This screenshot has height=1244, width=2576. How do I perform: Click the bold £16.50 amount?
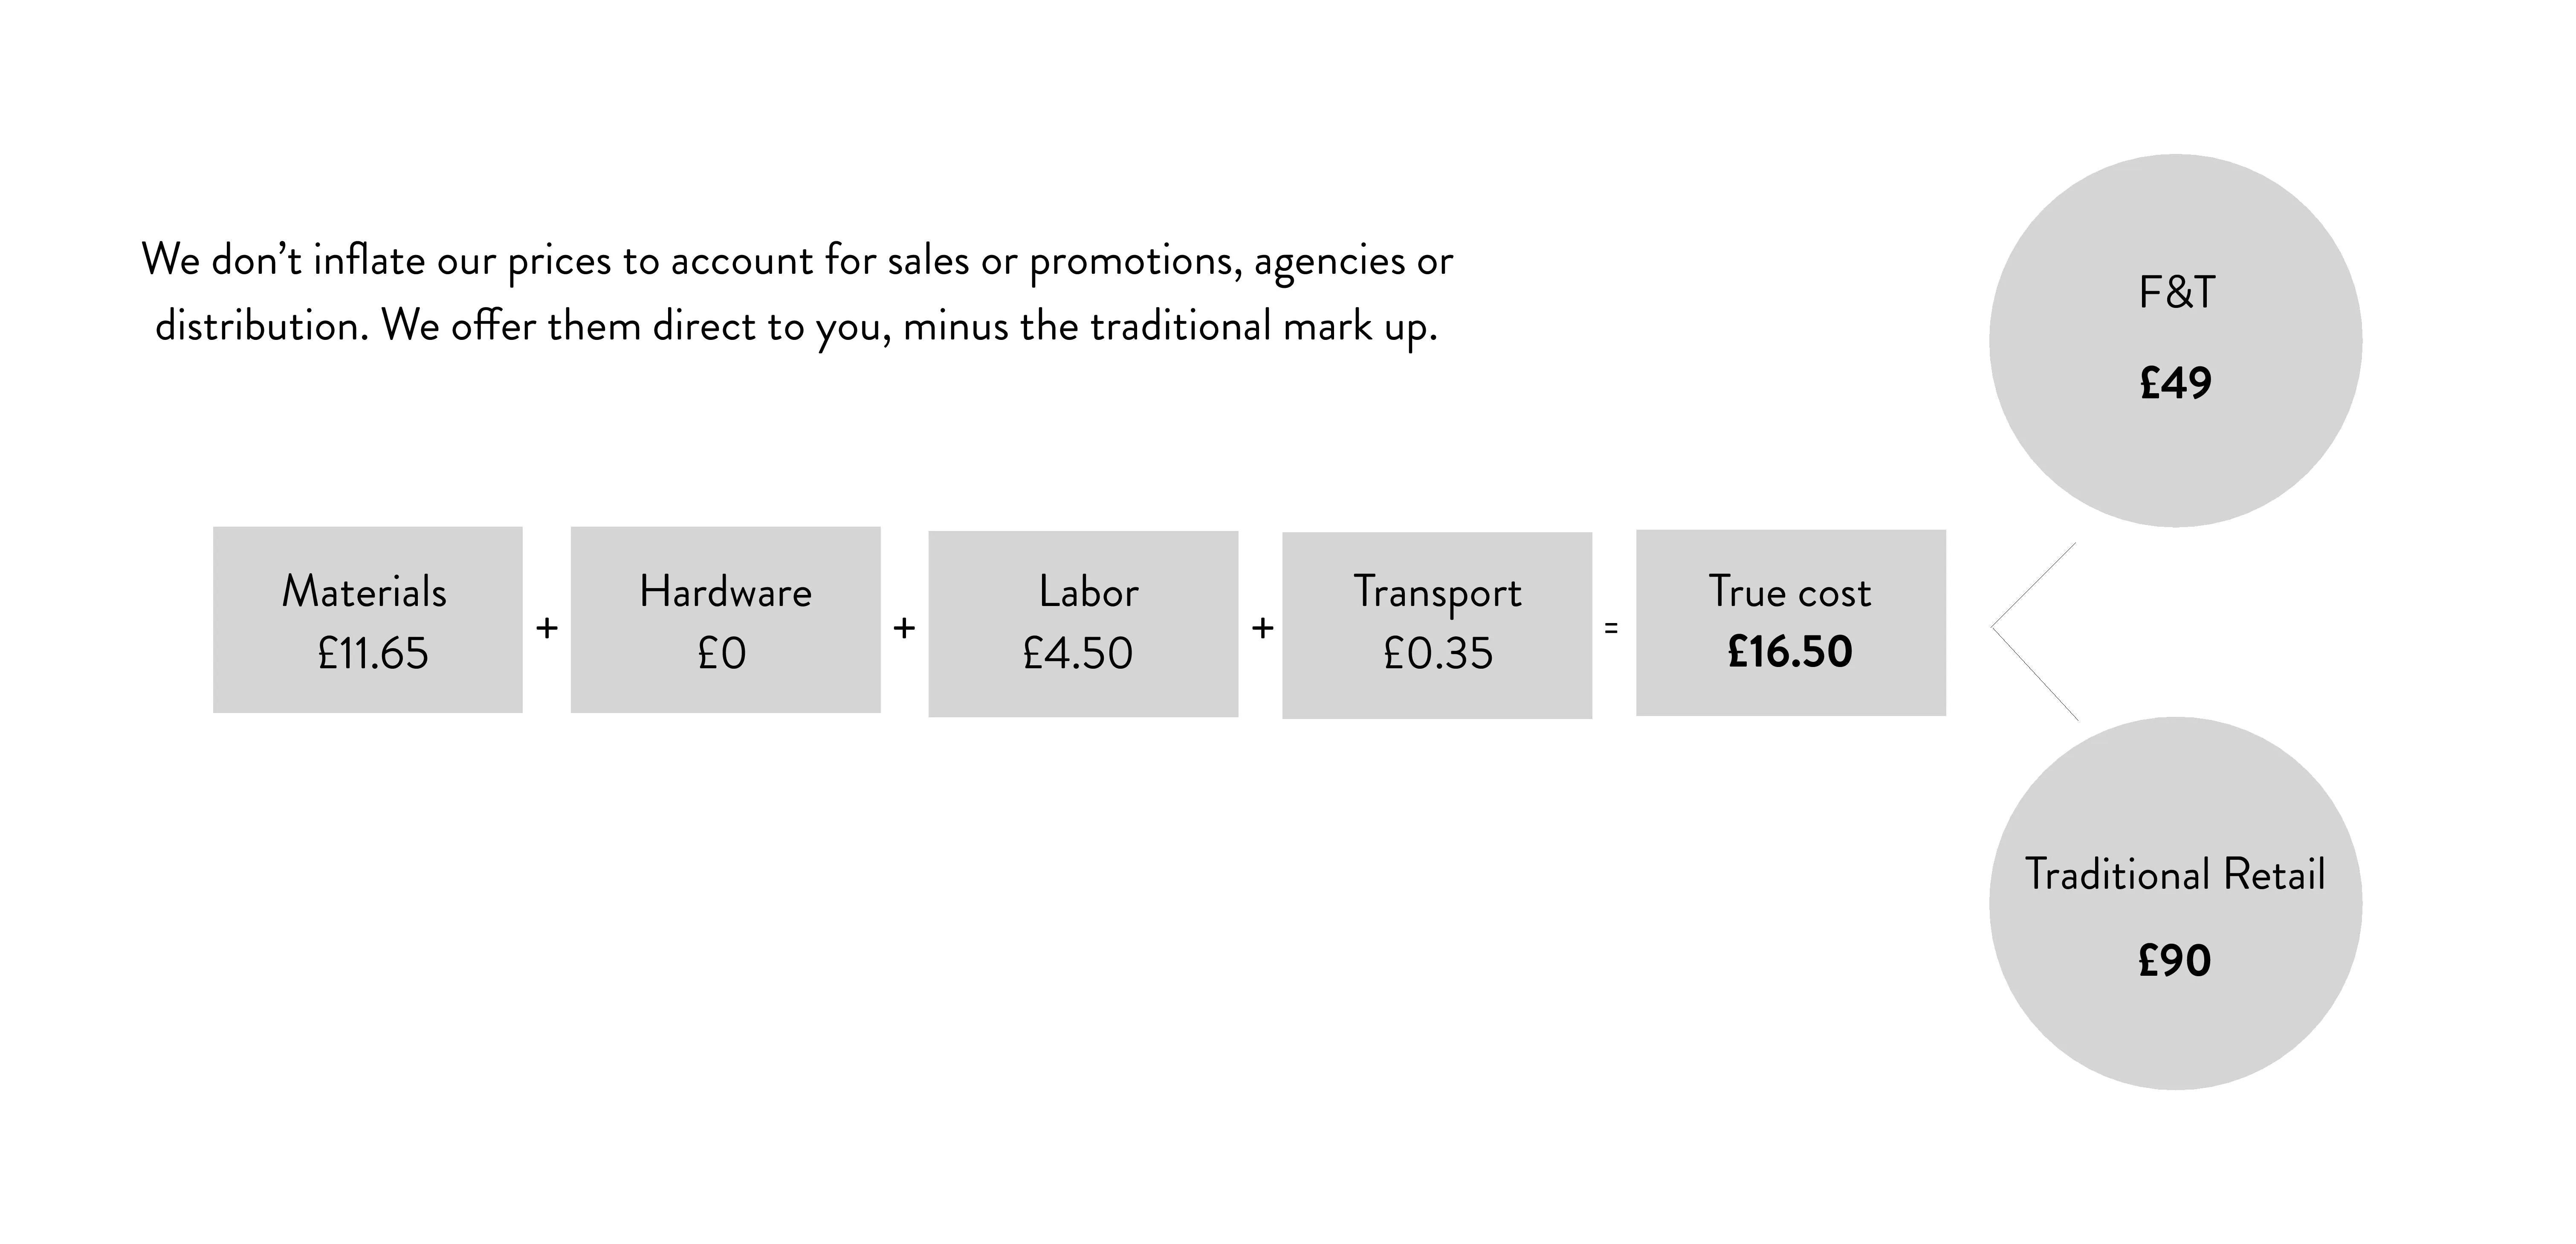click(1790, 652)
